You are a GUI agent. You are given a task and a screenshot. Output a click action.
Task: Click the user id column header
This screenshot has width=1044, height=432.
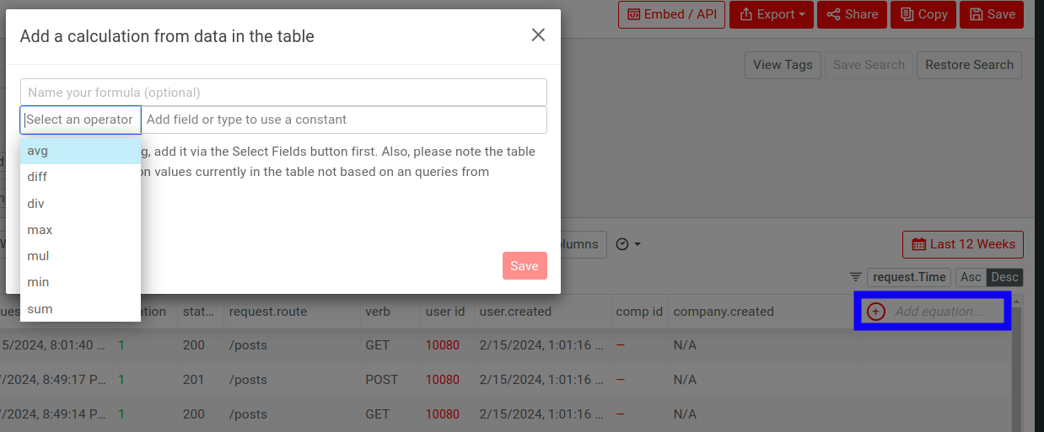[445, 312]
